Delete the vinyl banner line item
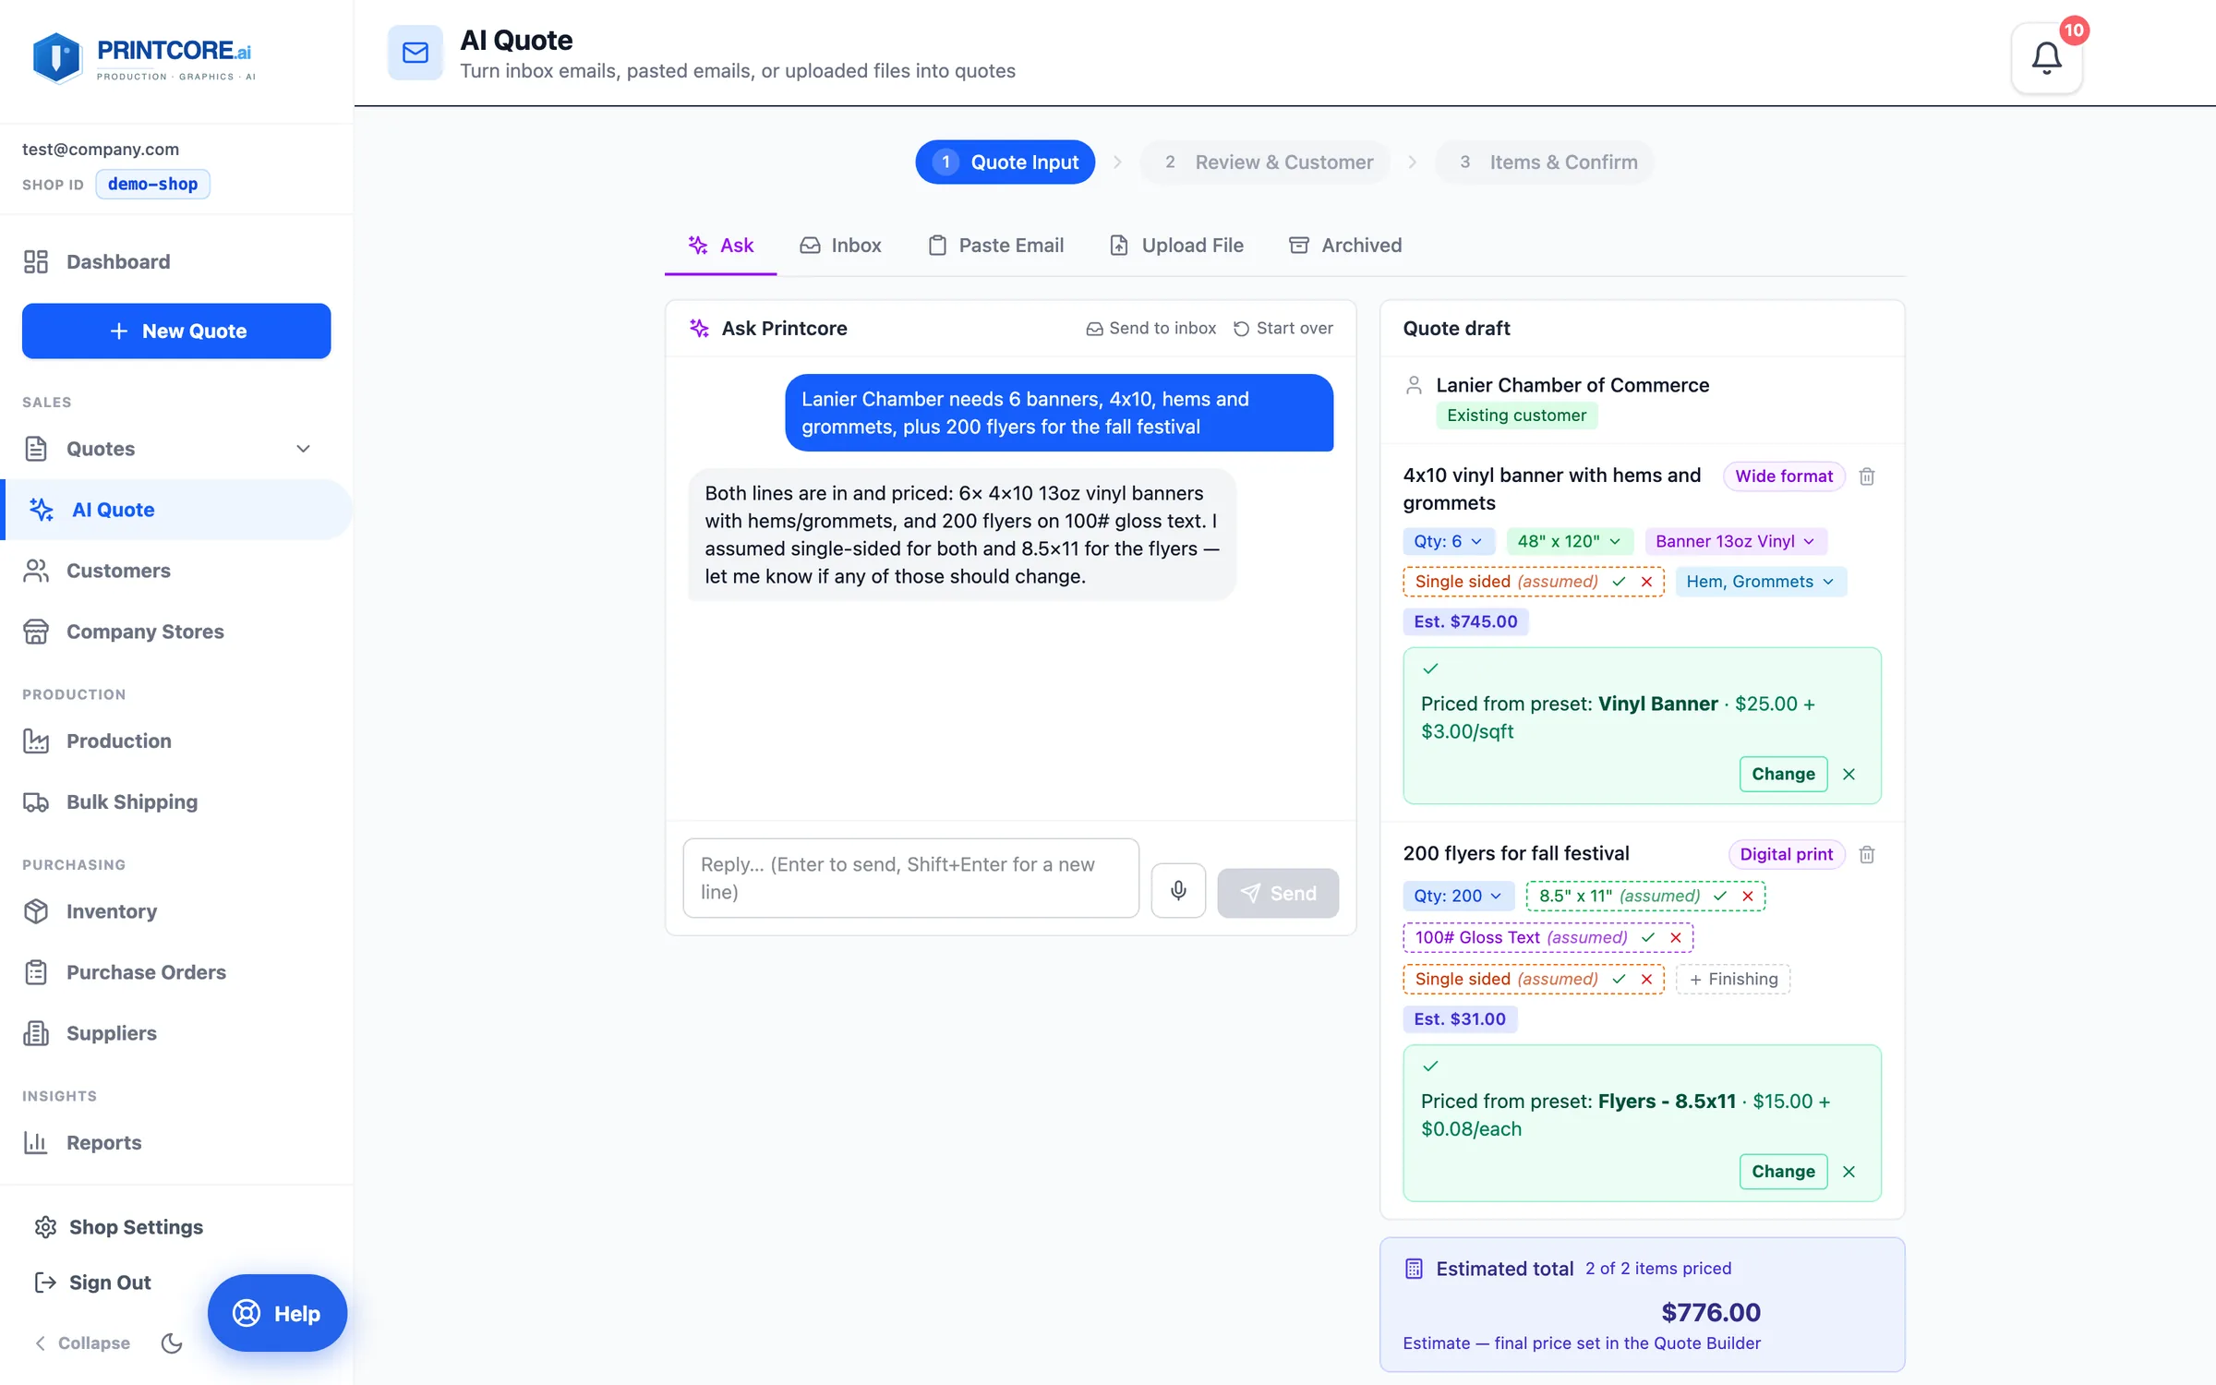 1866,476
